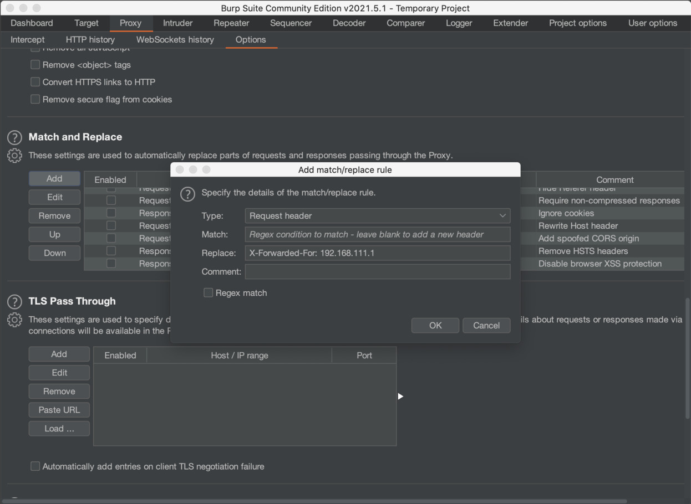Focus the Match regex input field
Viewport: 691px width, 504px height.
pyautogui.click(x=378, y=234)
